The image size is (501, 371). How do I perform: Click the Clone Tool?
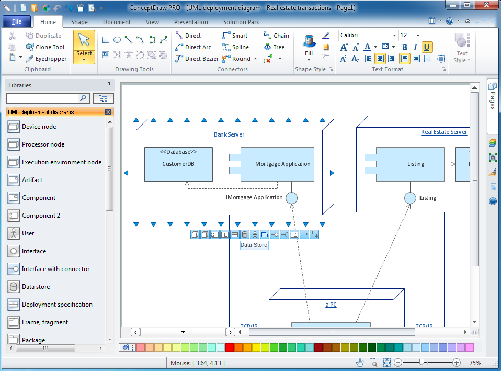point(45,47)
